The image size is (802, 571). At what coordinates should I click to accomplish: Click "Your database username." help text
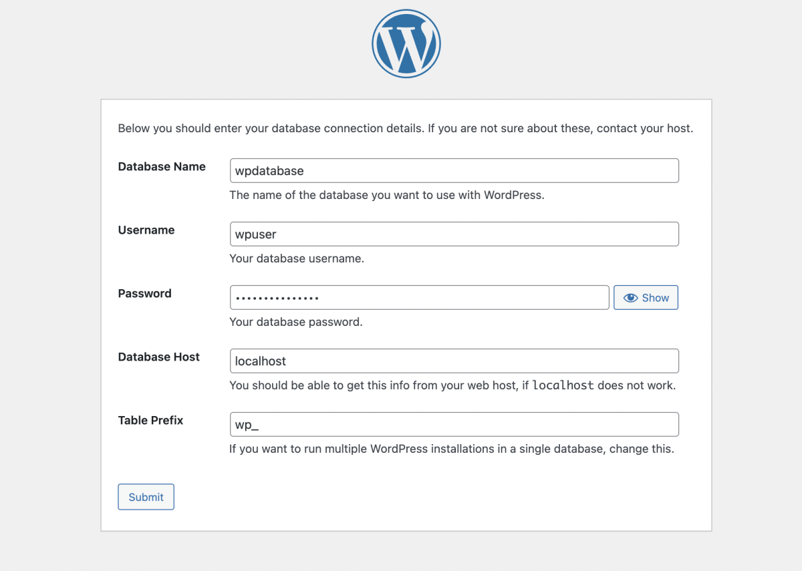click(x=297, y=258)
